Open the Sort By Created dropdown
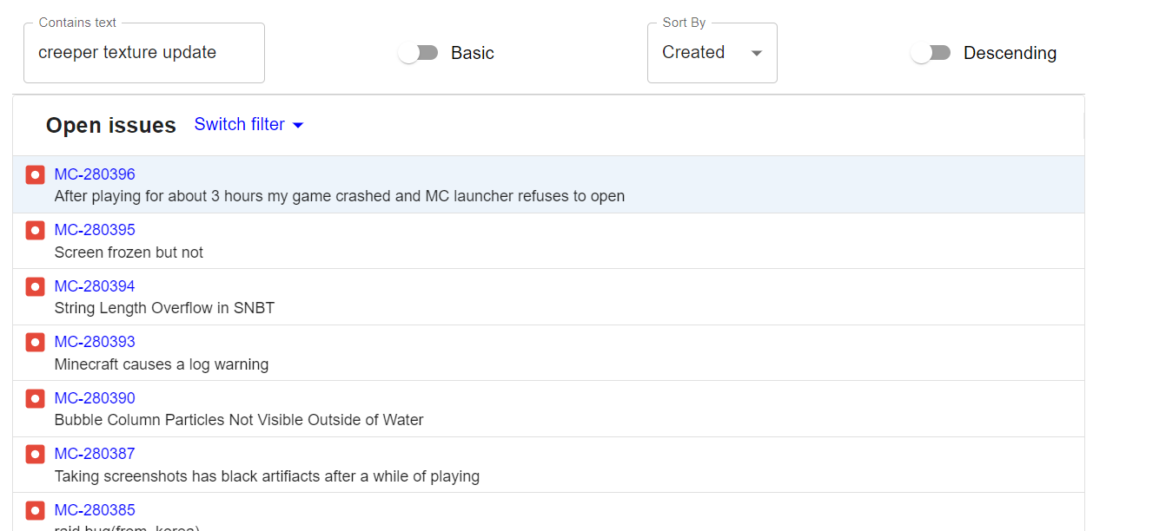Viewport: 1166px width, 531px height. [x=712, y=53]
